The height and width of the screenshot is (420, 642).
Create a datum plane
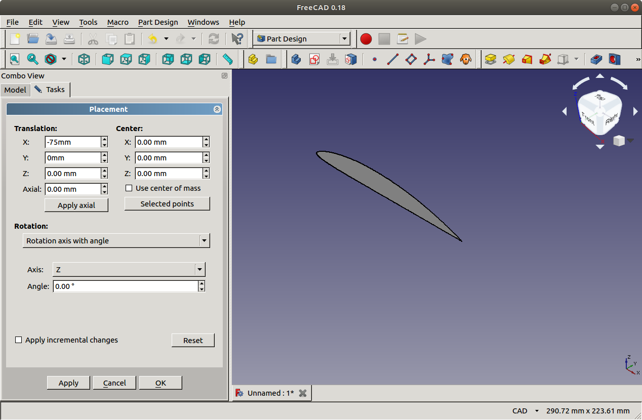pyautogui.click(x=411, y=59)
